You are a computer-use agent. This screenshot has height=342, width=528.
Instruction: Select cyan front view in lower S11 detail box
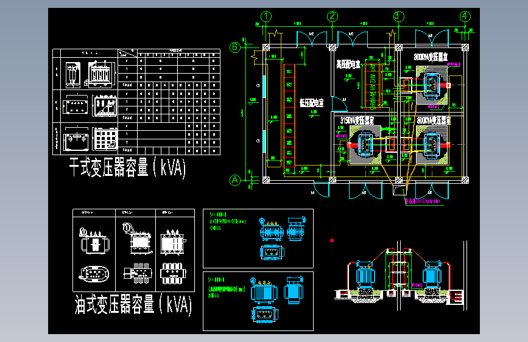(x=264, y=290)
